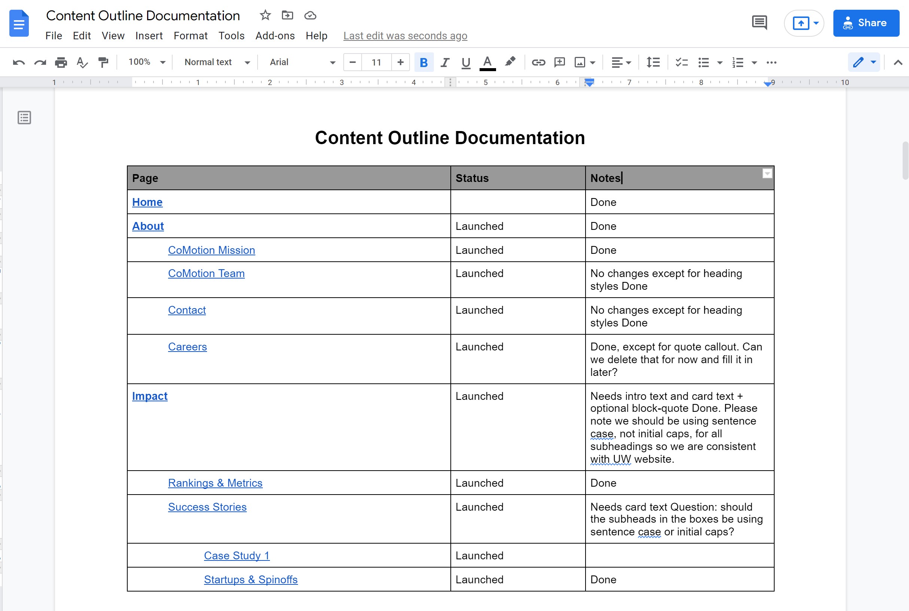Increase the font size

tap(400, 63)
